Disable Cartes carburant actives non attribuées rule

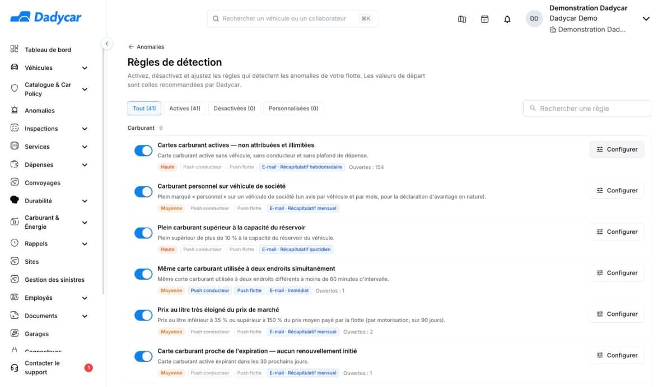(143, 150)
